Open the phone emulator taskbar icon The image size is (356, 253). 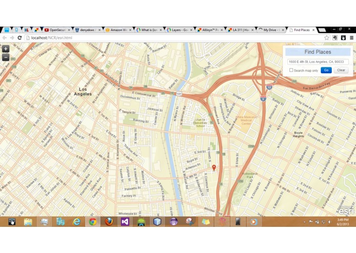tap(238, 222)
